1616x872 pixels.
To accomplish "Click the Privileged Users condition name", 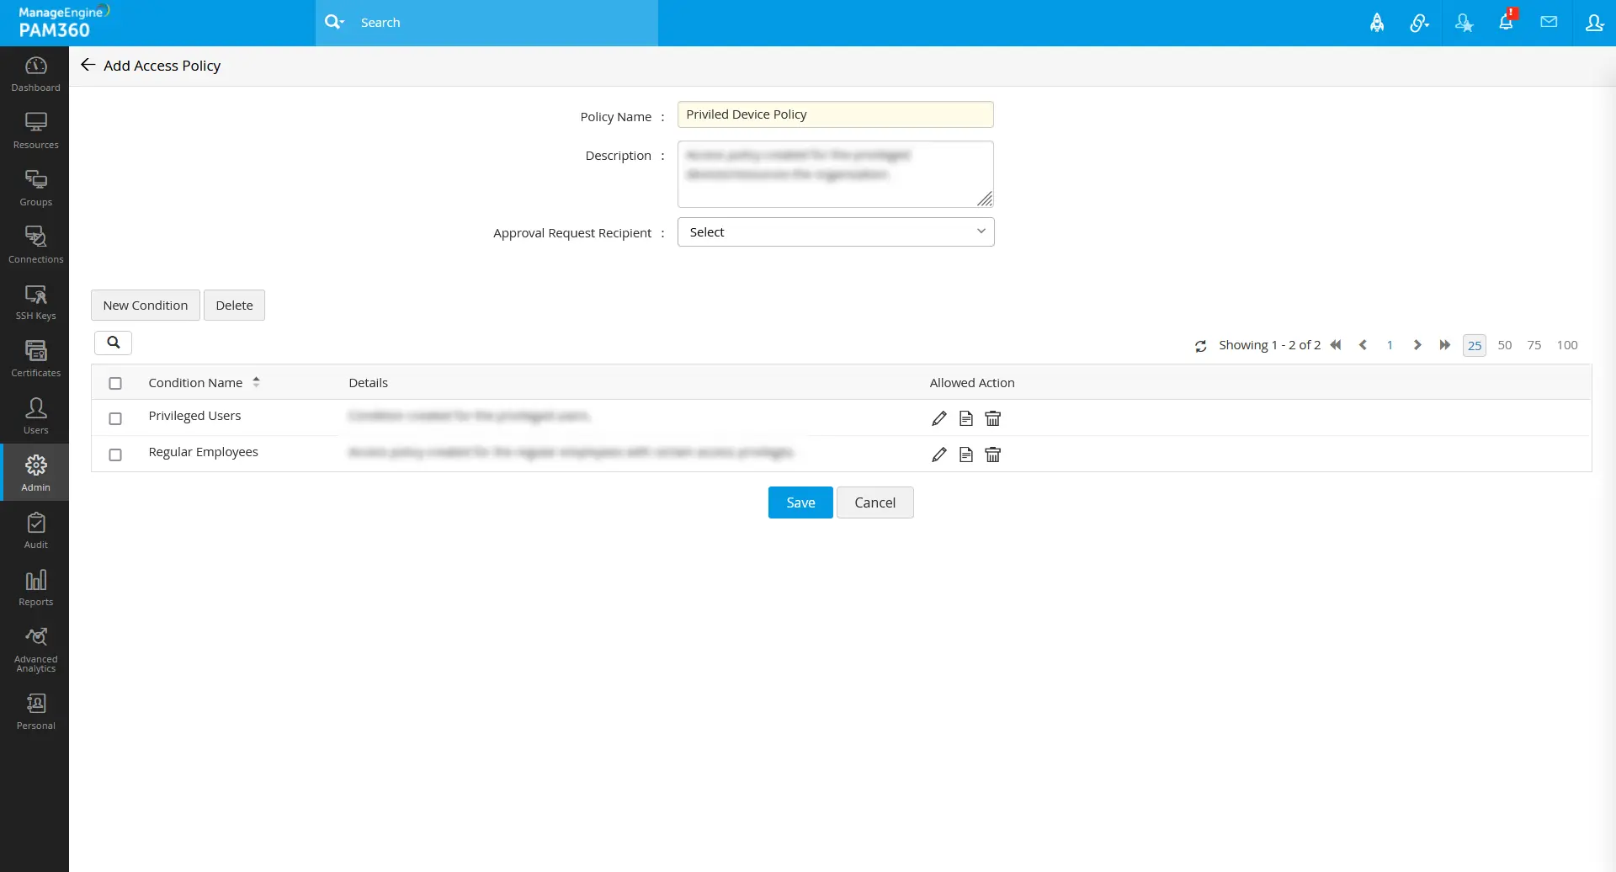I will click(194, 416).
